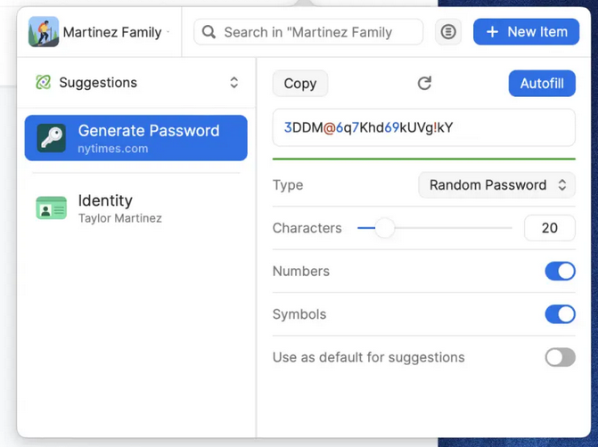Select the Generate Password nytimes.com item
Image resolution: width=598 pixels, height=447 pixels.
coord(147,138)
